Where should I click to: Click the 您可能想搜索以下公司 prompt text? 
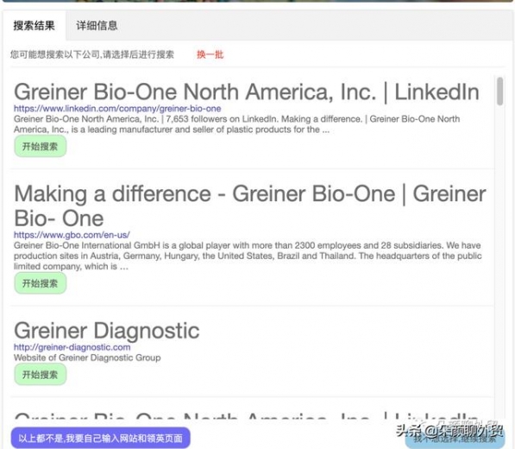(92, 54)
